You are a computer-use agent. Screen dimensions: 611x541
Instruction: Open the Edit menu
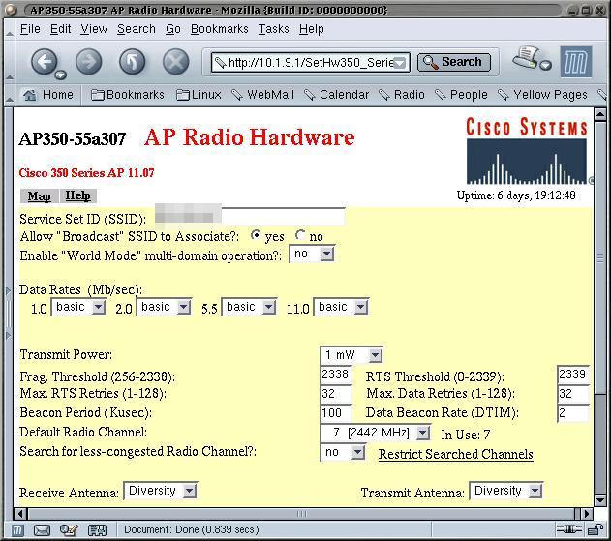point(60,29)
